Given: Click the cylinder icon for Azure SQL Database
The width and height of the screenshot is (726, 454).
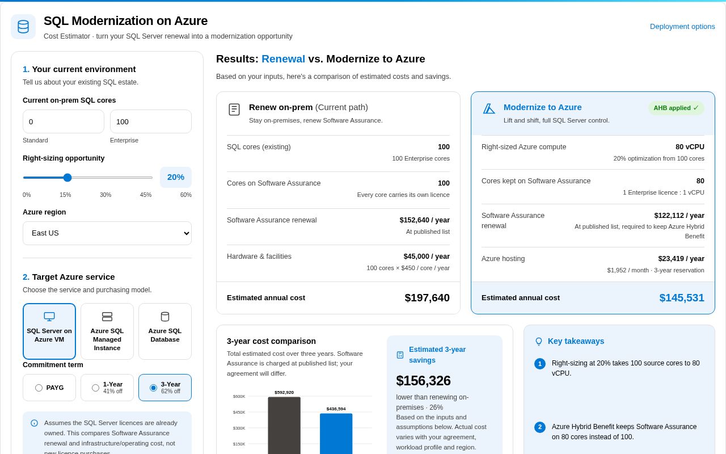Looking at the screenshot, I should click(x=165, y=317).
